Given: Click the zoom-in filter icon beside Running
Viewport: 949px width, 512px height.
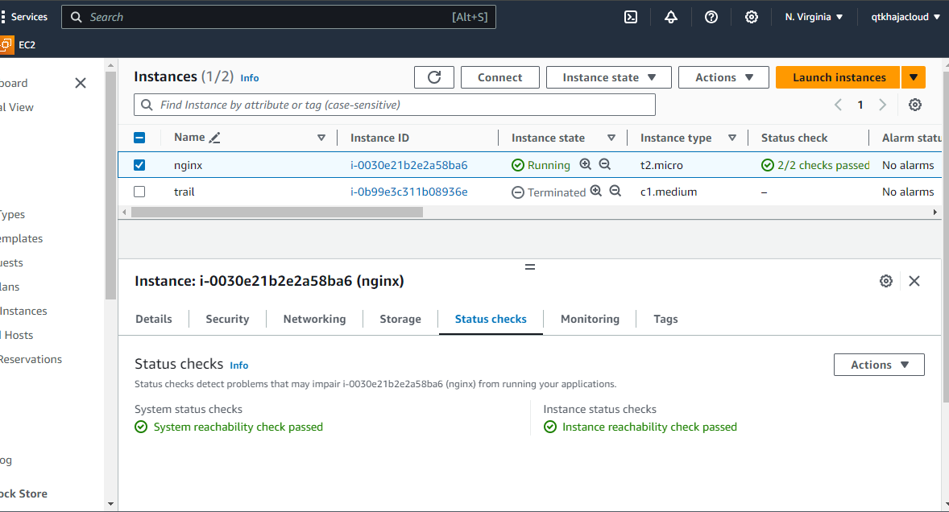Looking at the screenshot, I should click(585, 164).
